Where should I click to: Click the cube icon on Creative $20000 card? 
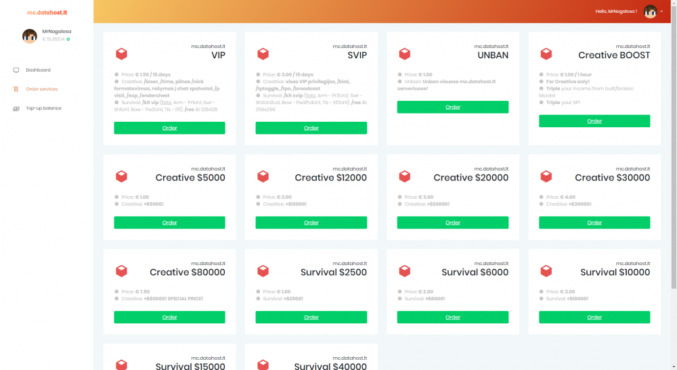pyautogui.click(x=405, y=177)
